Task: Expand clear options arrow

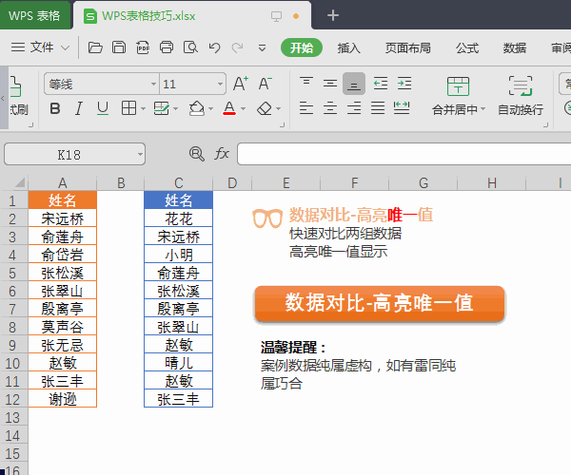Action: 279,108
